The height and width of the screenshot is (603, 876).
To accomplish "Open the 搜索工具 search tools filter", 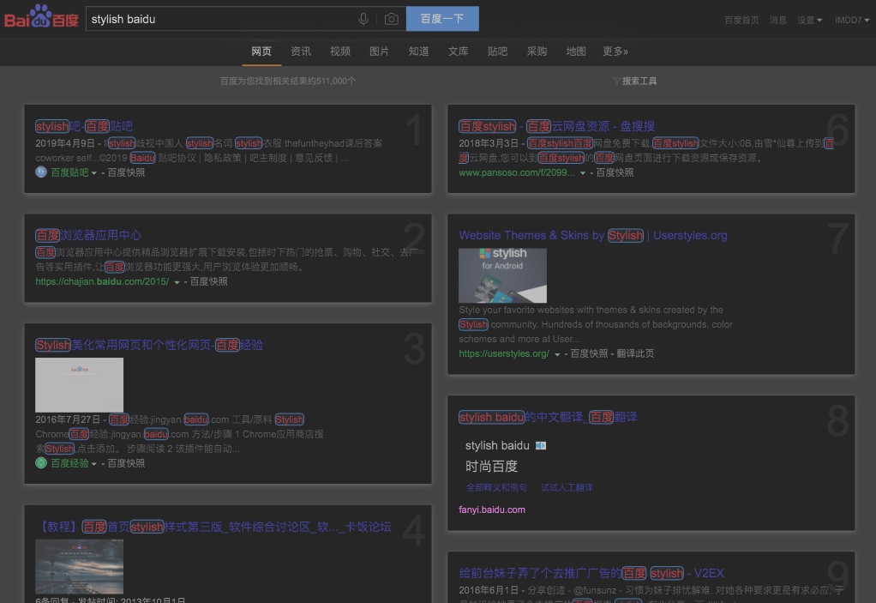I will (x=638, y=80).
